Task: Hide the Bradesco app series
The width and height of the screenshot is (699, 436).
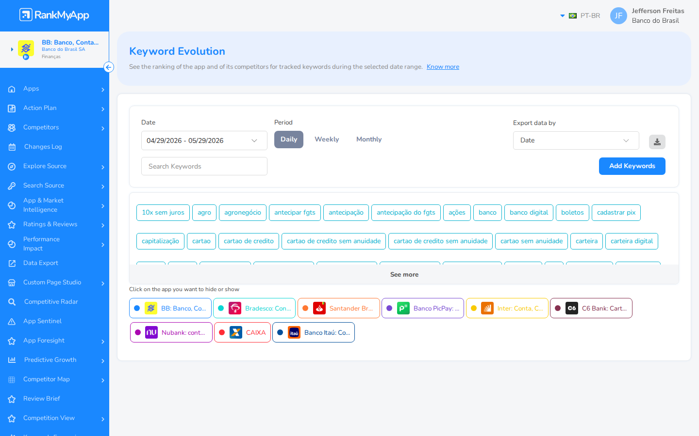Action: pyautogui.click(x=254, y=308)
